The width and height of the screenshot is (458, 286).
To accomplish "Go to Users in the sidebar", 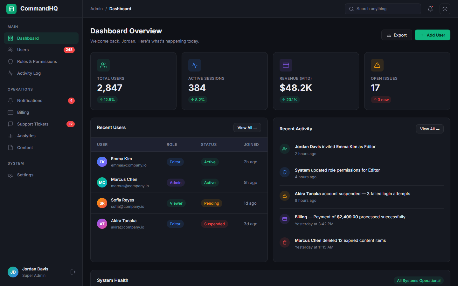I will (41, 50).
